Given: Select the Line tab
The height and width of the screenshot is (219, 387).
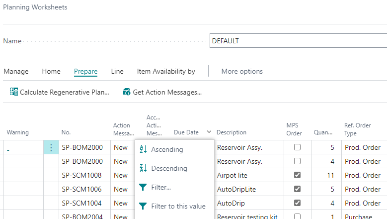Looking at the screenshot, I should pos(117,71).
